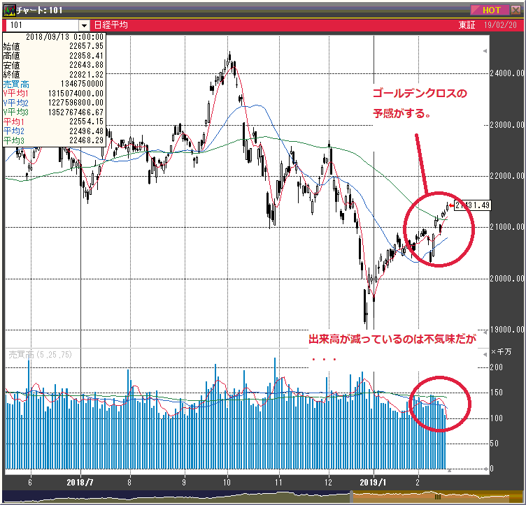Open the stock code dropdown arrow
The width and height of the screenshot is (526, 505).
click(84, 25)
